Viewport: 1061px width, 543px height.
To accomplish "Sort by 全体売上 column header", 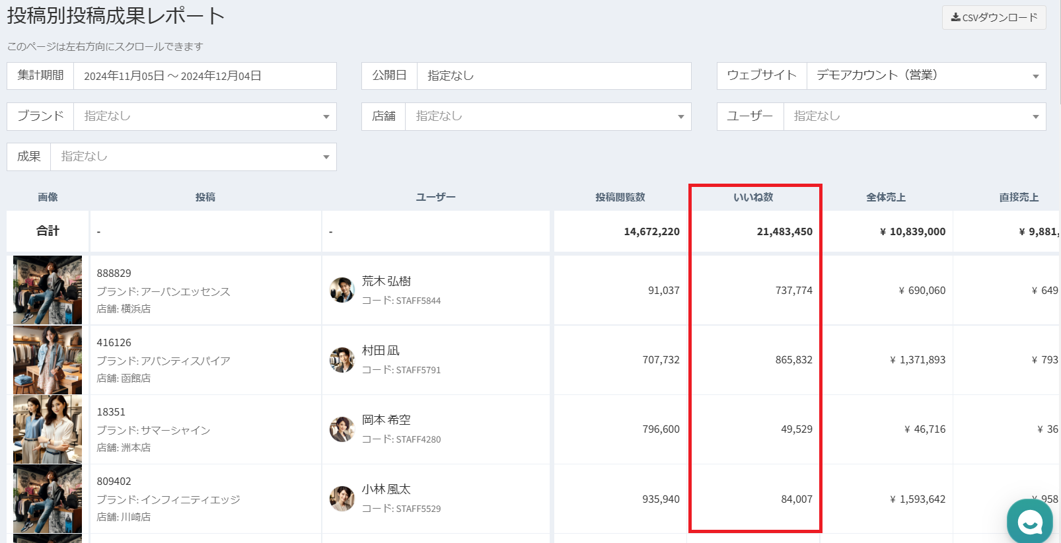I will 886,197.
